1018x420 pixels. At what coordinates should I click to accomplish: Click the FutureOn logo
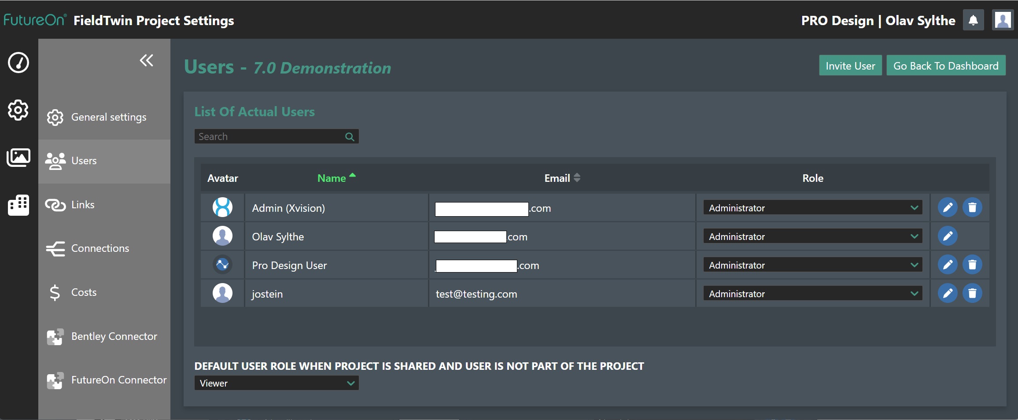click(35, 20)
